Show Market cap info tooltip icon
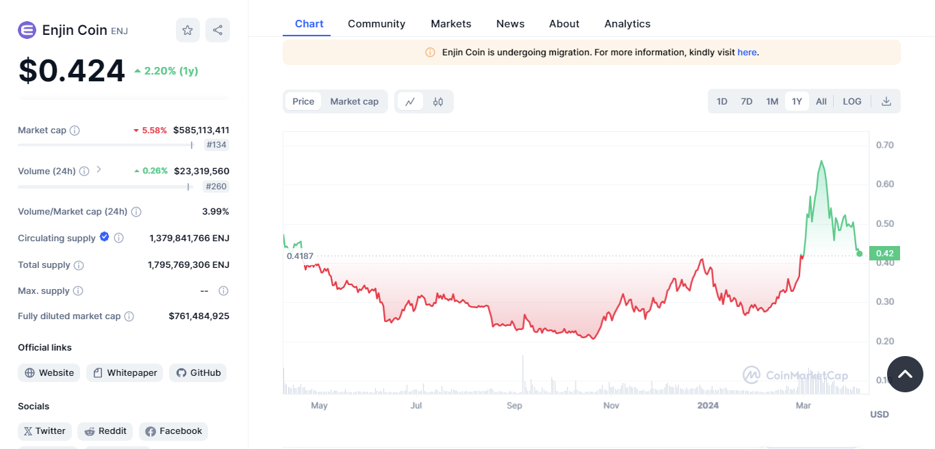This screenshot has height=449, width=935. pos(75,131)
